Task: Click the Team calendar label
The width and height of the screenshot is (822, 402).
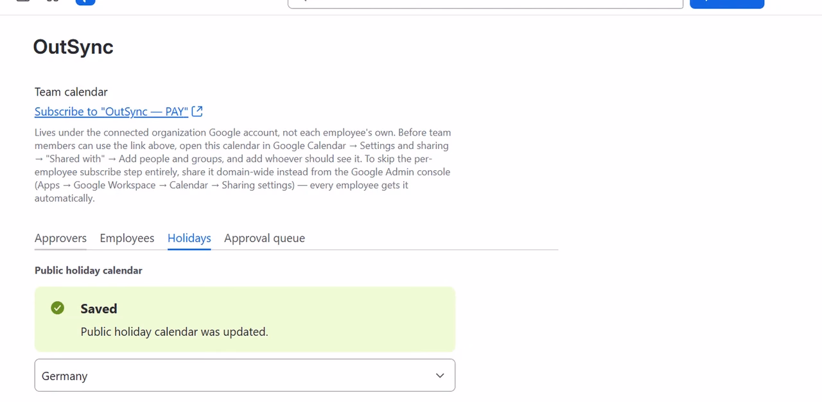Action: pyautogui.click(x=71, y=92)
